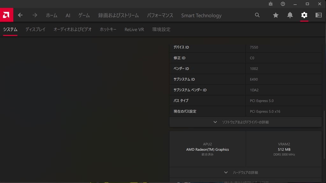The height and width of the screenshot is (183, 326).
Task: Click AMD Radeon(TM) Graphics text
Action: (x=208, y=149)
